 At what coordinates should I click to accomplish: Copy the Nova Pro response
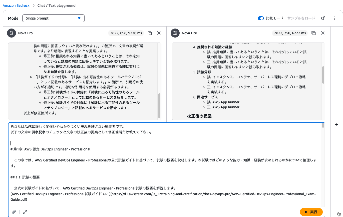click(150, 33)
